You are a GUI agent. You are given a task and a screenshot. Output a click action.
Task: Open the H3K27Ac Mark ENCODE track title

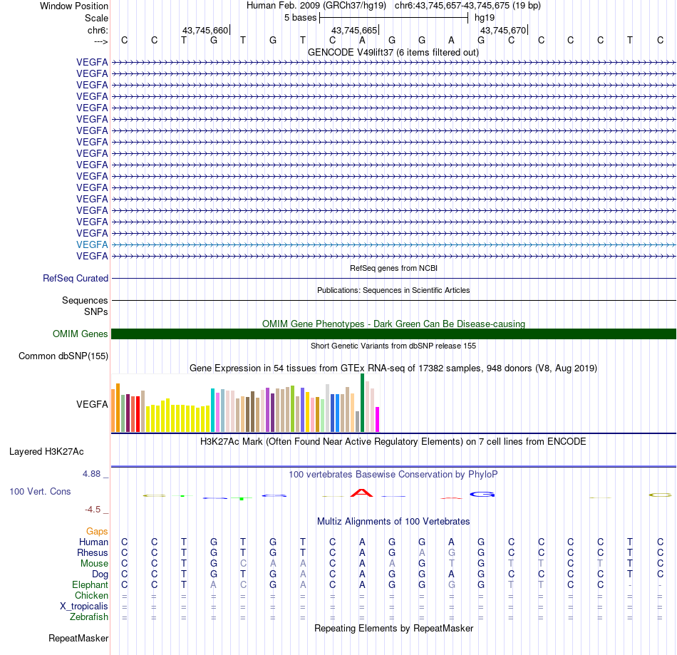[x=393, y=442]
